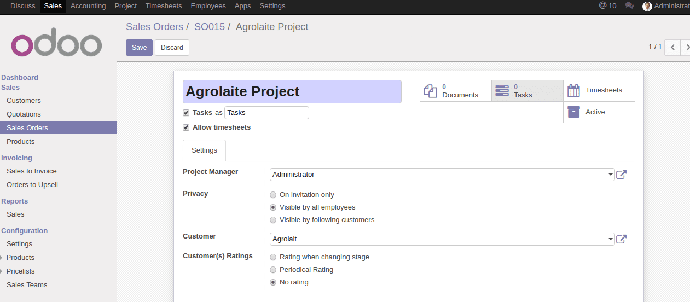Image resolution: width=690 pixels, height=302 pixels.
Task: Click the Agrolait customer field
Action: [x=442, y=239]
